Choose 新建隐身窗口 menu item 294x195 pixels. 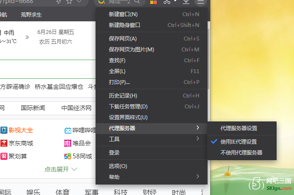[x=152, y=25]
